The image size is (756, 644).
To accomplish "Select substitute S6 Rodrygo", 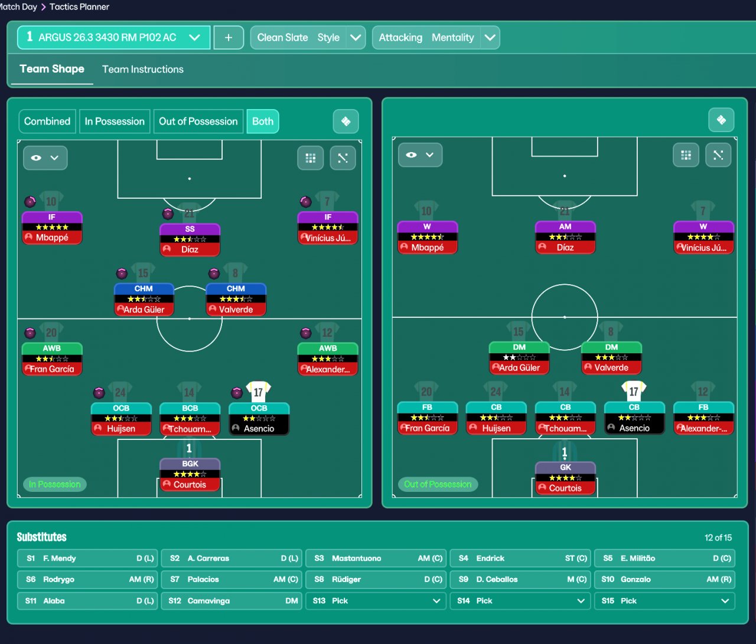I will pyautogui.click(x=87, y=580).
